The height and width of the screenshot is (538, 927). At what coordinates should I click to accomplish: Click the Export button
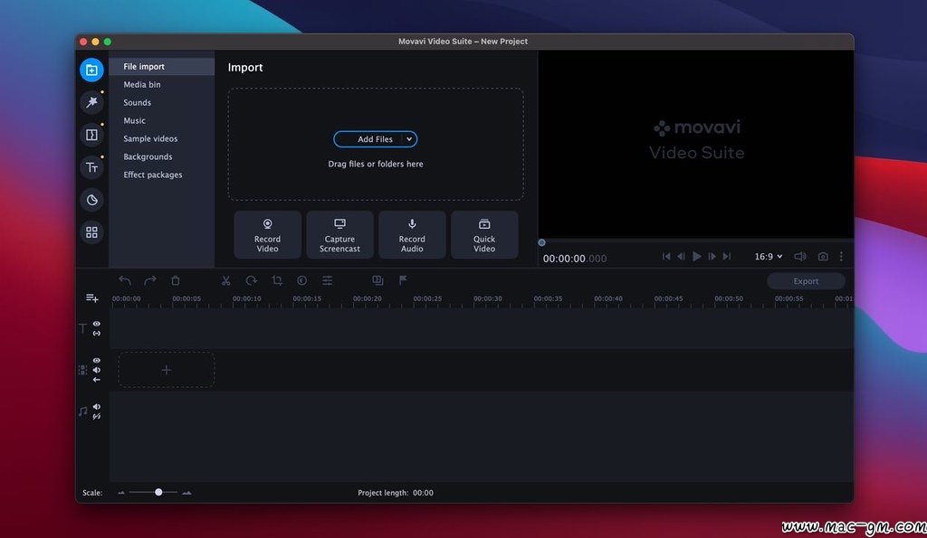click(806, 281)
